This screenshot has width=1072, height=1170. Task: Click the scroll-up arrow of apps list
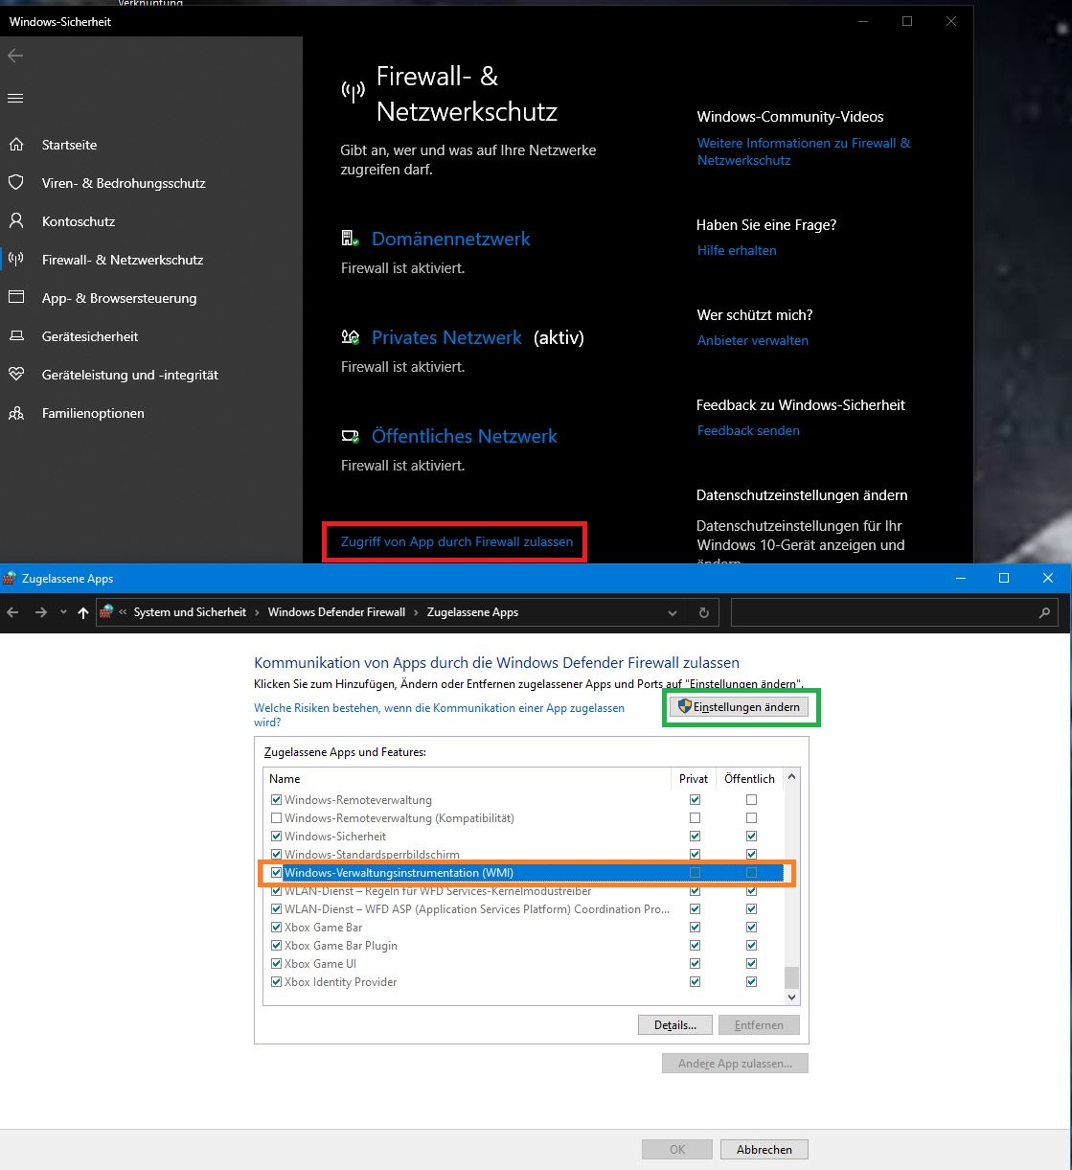791,778
